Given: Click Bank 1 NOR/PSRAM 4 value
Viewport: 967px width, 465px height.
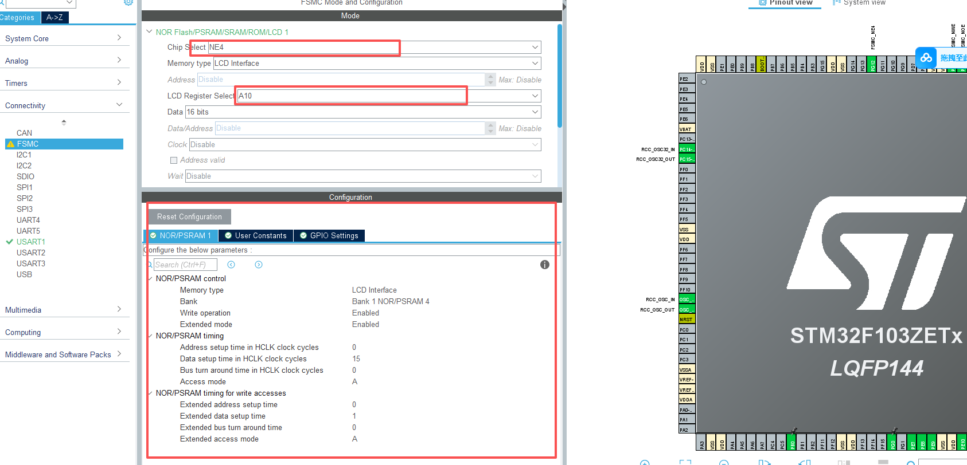Looking at the screenshot, I should [391, 302].
